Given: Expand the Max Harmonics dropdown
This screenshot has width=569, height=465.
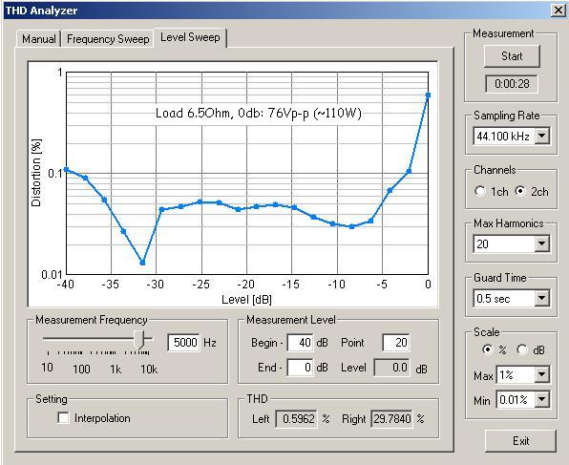Looking at the screenshot, I should (x=541, y=243).
